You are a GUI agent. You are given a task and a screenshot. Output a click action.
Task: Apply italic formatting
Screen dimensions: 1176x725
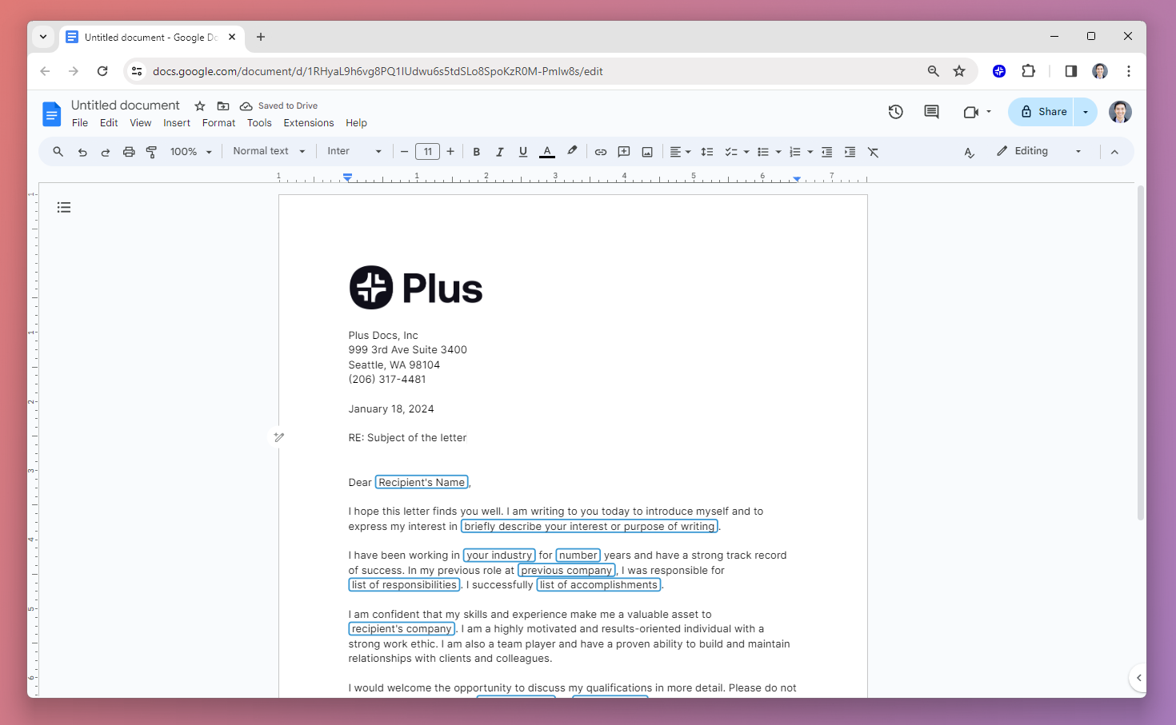tap(499, 151)
